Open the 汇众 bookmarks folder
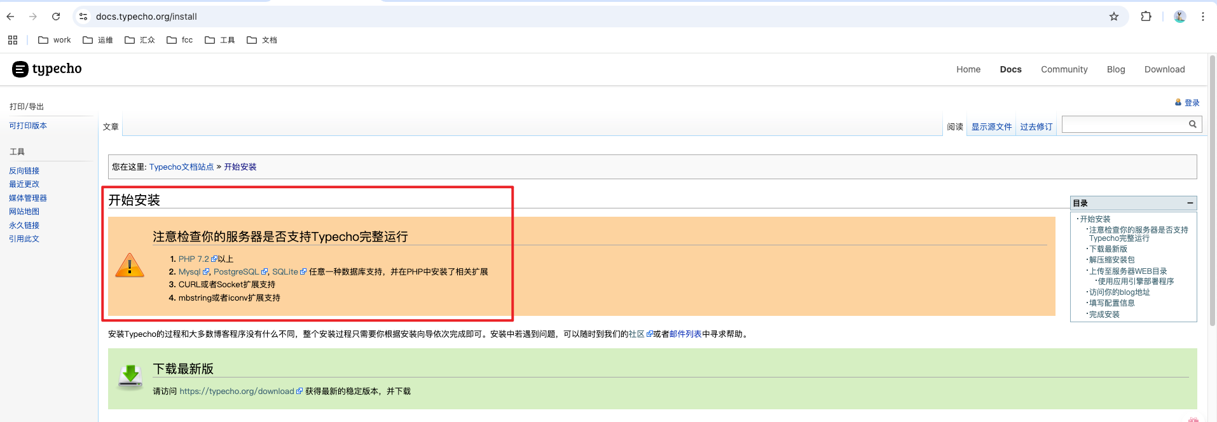The height and width of the screenshot is (422, 1217). pyautogui.click(x=140, y=40)
